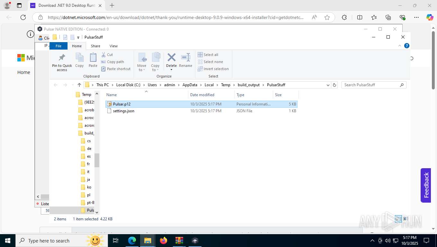This screenshot has width=437, height=247.
Task: Open the File ribbon tab
Action: 58,46
